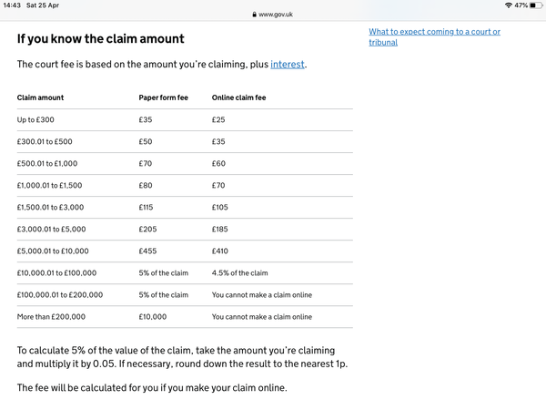Open the 'interest' link
The image size is (546, 410).
[288, 64]
